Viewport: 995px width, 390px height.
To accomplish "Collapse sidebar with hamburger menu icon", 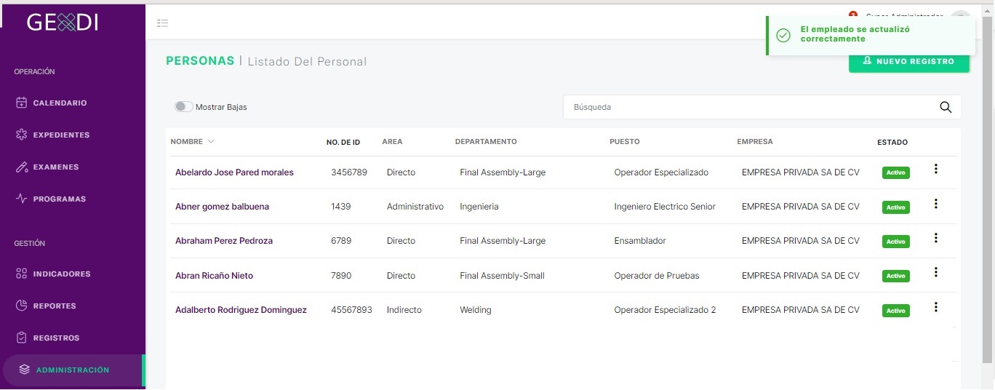I will click(163, 23).
